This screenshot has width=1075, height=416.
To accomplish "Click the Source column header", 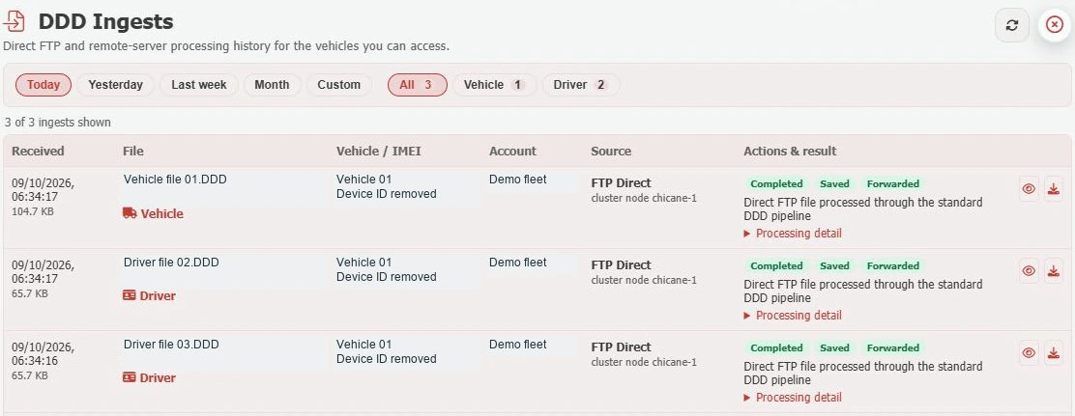I will pyautogui.click(x=611, y=152).
